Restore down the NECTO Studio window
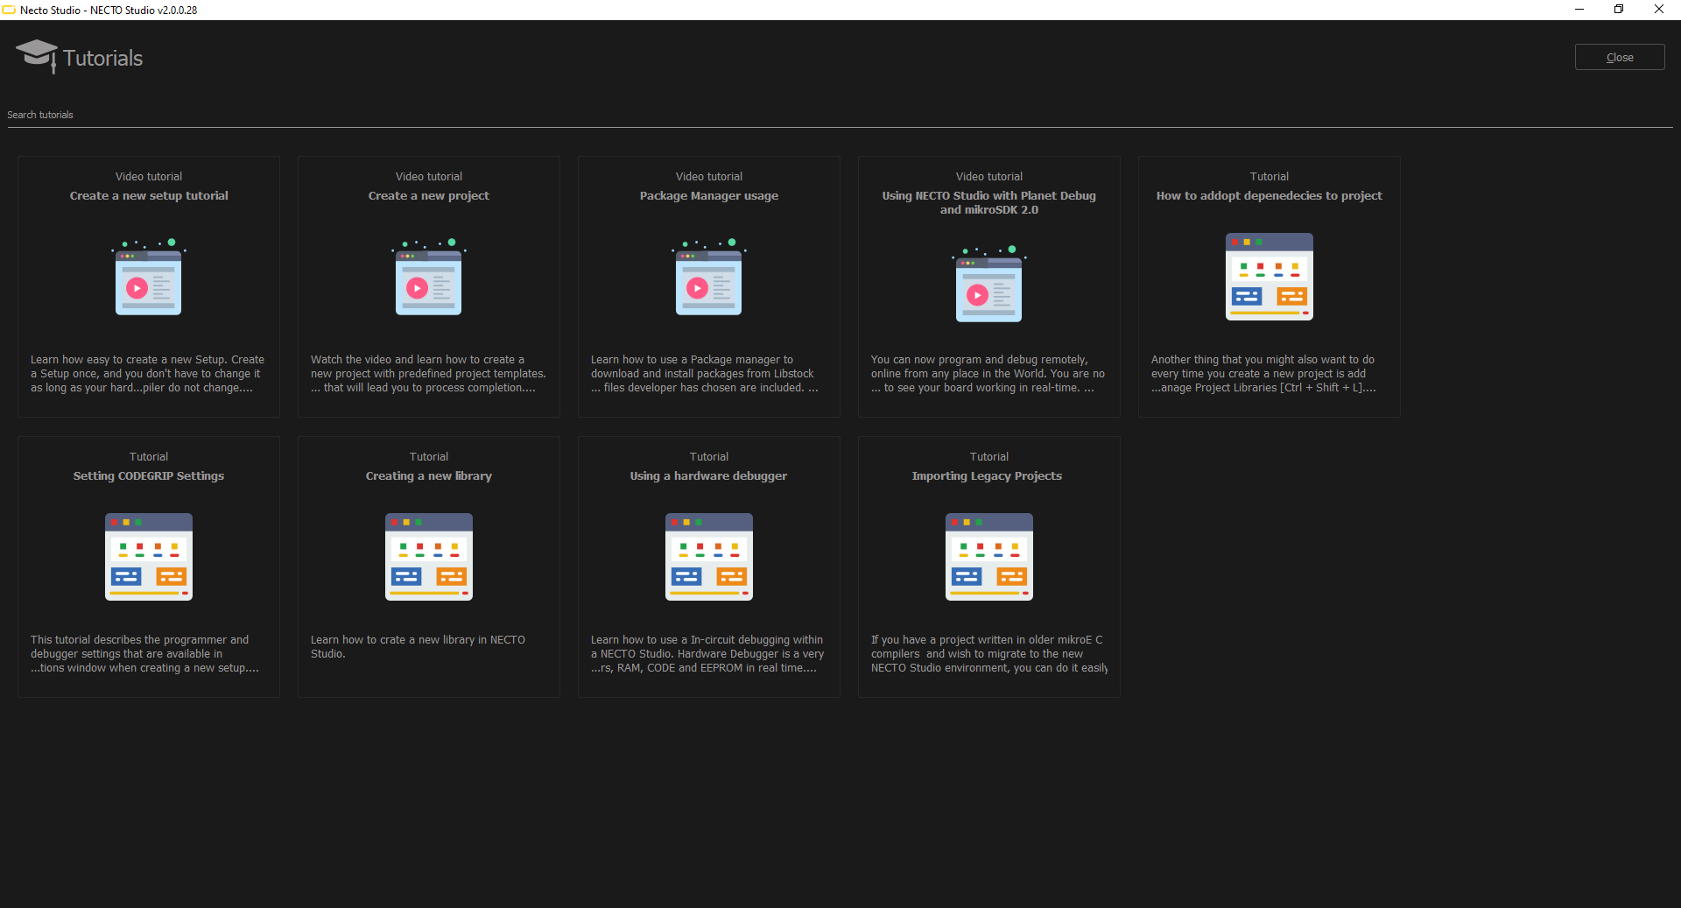 point(1619,10)
